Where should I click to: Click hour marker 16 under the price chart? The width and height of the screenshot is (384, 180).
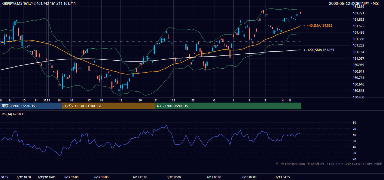click(71, 100)
